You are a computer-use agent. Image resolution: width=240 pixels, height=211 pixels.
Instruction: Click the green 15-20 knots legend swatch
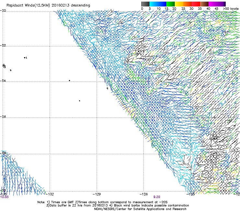click(171, 4)
